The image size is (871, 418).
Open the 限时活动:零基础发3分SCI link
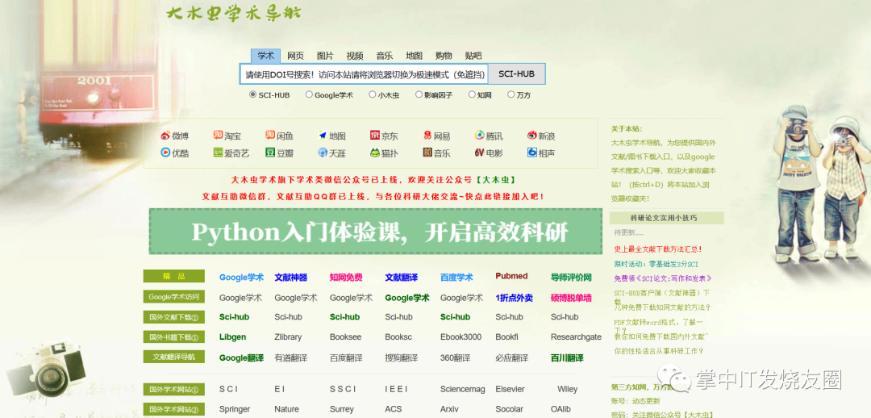(656, 264)
